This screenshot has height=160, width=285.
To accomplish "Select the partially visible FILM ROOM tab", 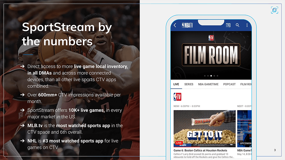I will [x=246, y=84].
